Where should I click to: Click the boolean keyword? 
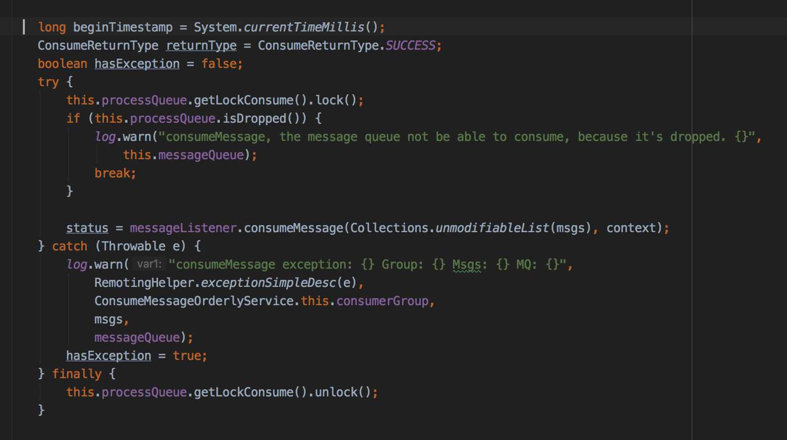tap(62, 64)
